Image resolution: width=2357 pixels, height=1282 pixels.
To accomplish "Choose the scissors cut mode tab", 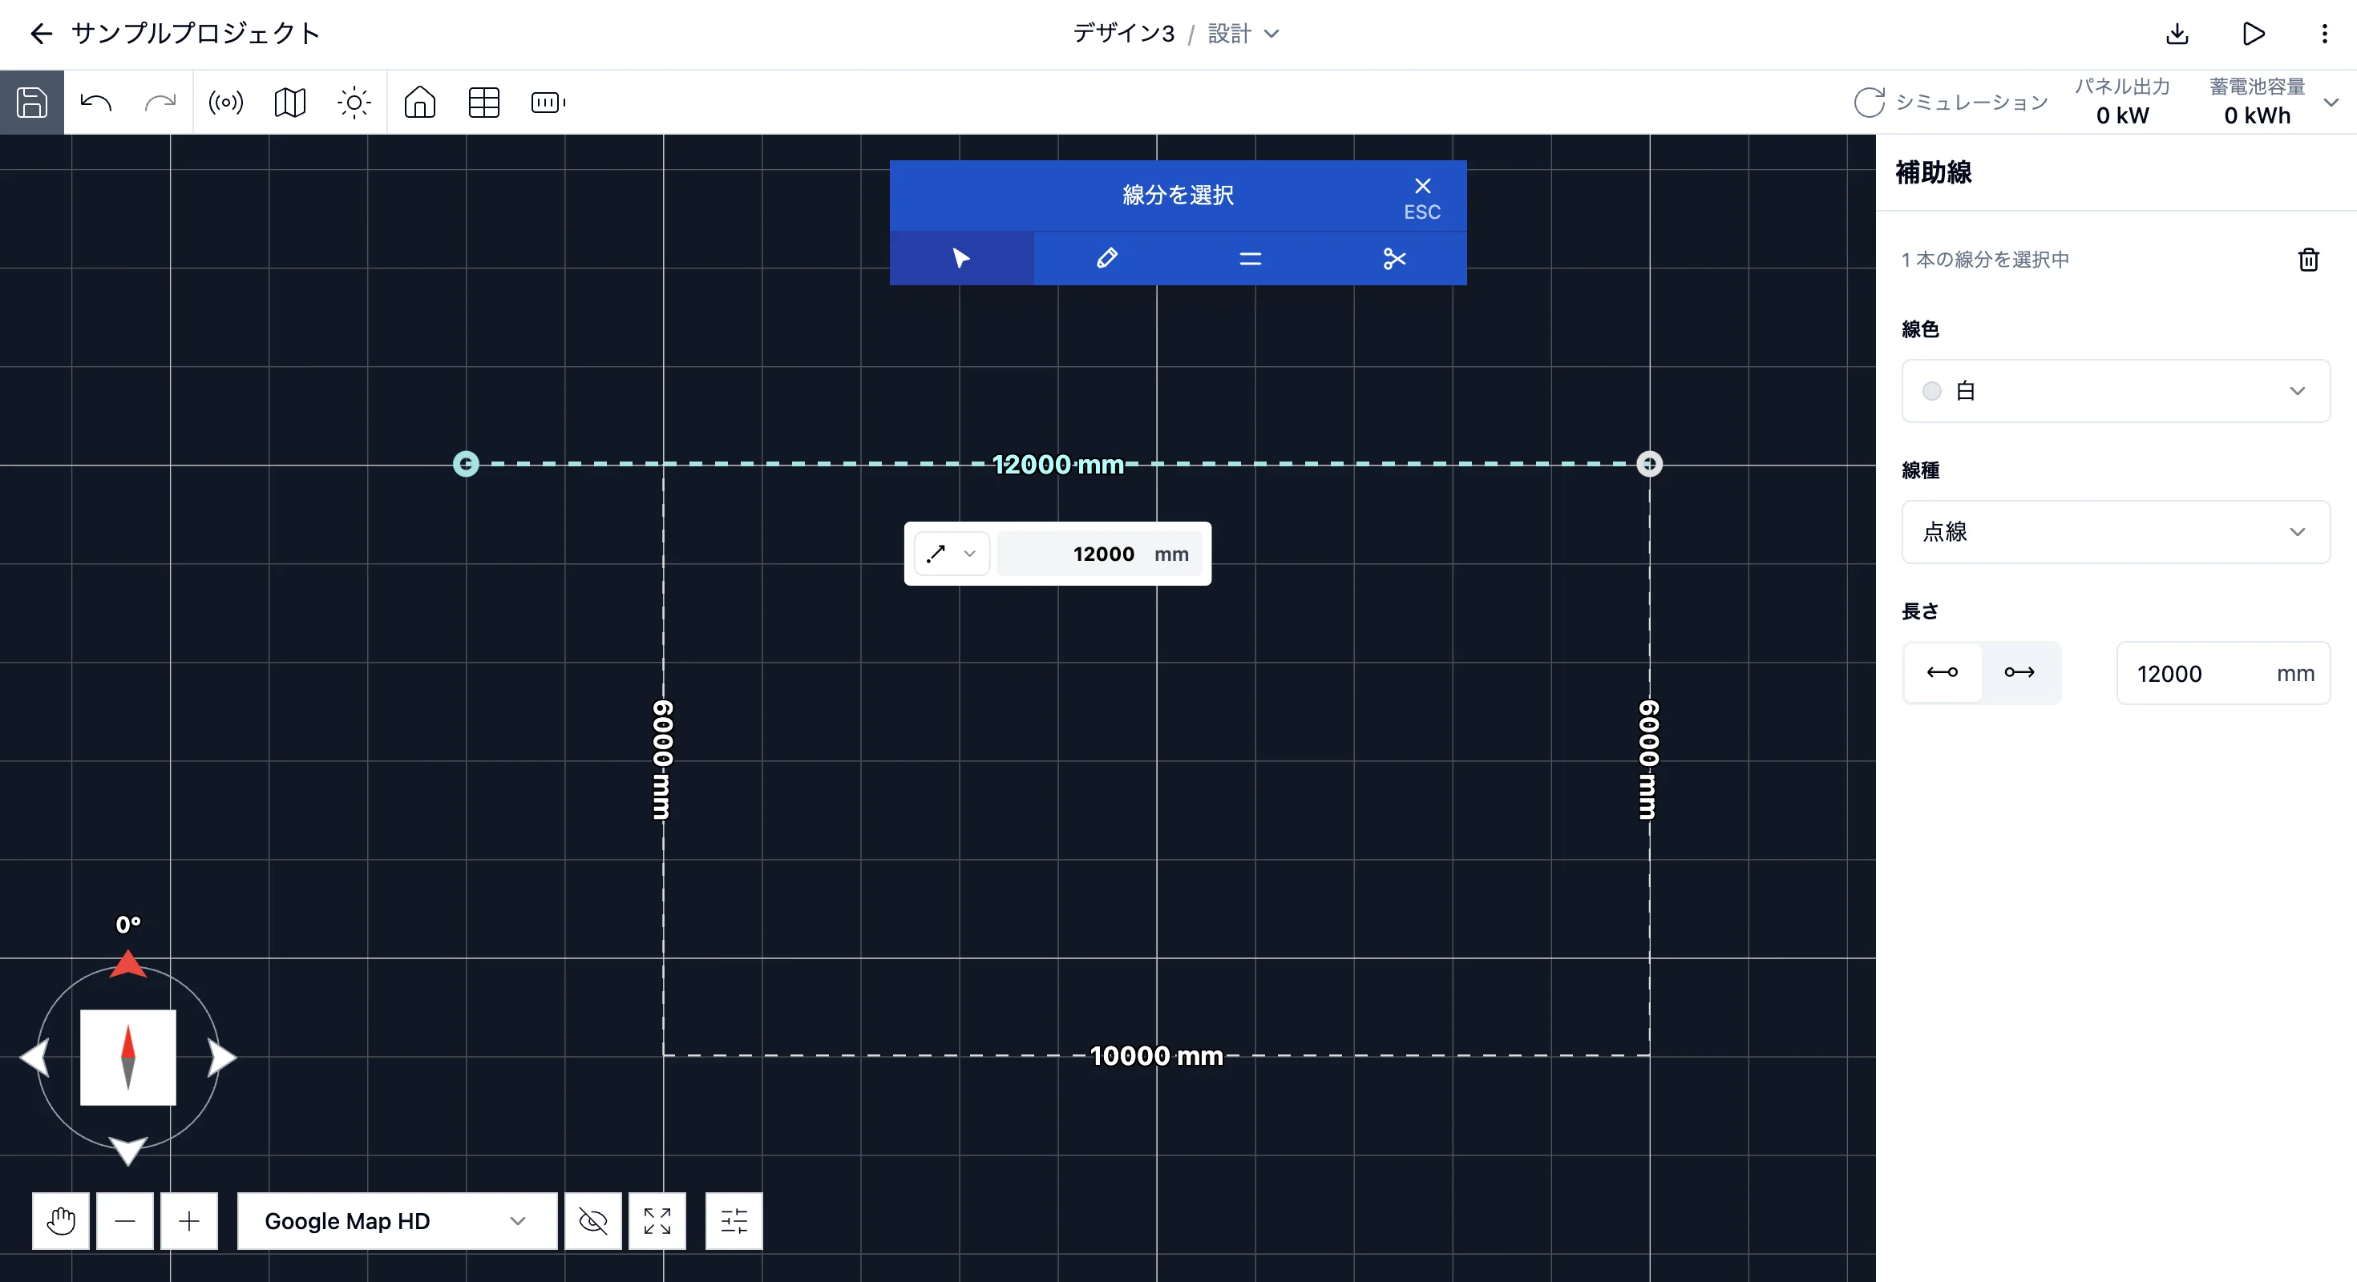I will coord(1394,259).
